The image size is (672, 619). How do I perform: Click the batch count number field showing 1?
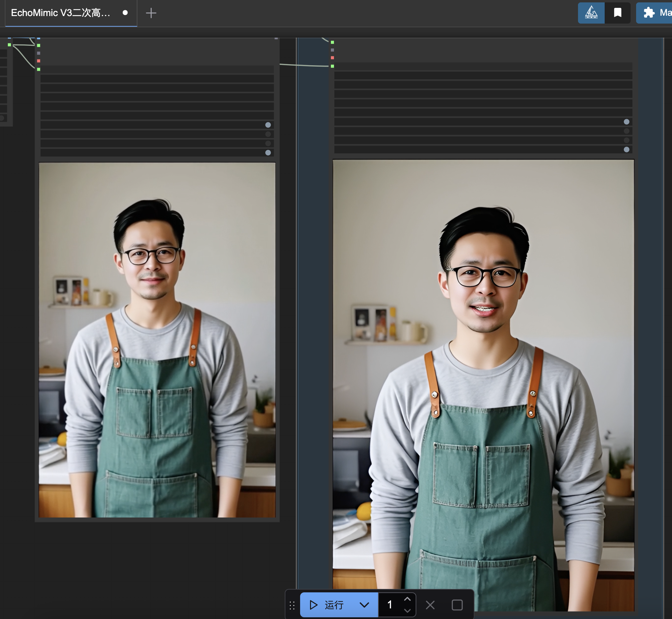[x=390, y=605]
